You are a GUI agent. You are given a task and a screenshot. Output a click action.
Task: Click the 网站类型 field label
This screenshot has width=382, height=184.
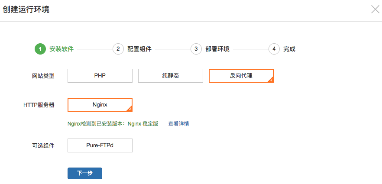click(x=43, y=75)
